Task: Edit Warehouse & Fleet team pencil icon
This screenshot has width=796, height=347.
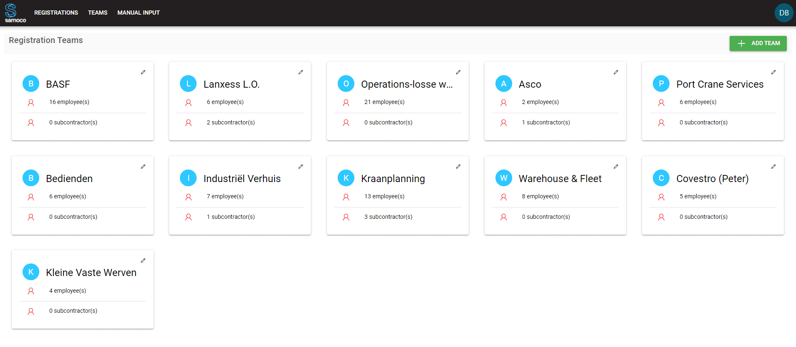Action: click(616, 167)
